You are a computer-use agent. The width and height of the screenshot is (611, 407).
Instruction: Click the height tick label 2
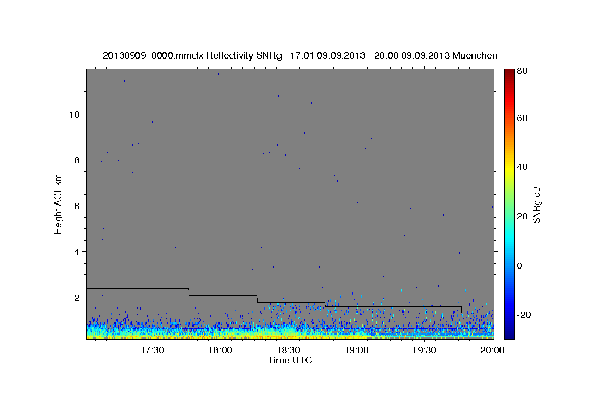coord(76,297)
